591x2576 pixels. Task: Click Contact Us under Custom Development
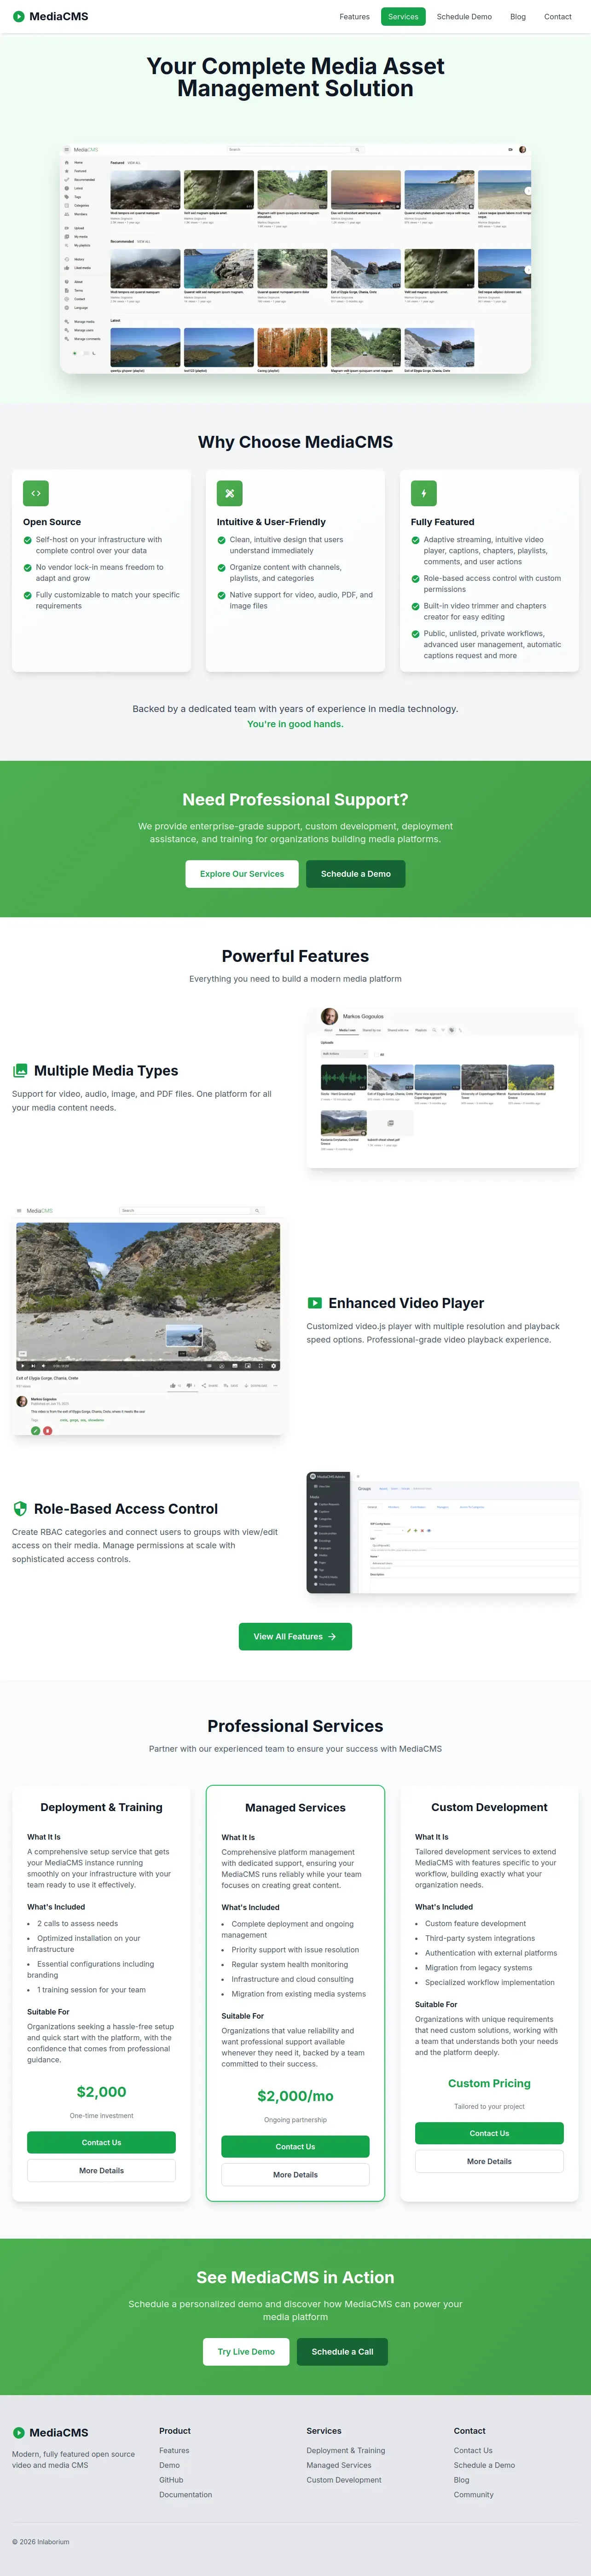click(489, 2133)
